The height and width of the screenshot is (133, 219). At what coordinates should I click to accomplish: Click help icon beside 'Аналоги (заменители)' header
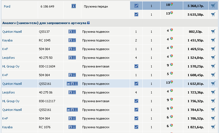coord(88,23)
